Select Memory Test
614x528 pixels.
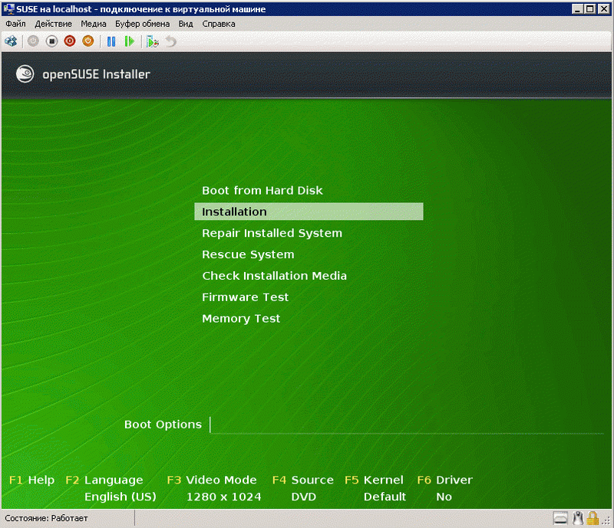241,319
